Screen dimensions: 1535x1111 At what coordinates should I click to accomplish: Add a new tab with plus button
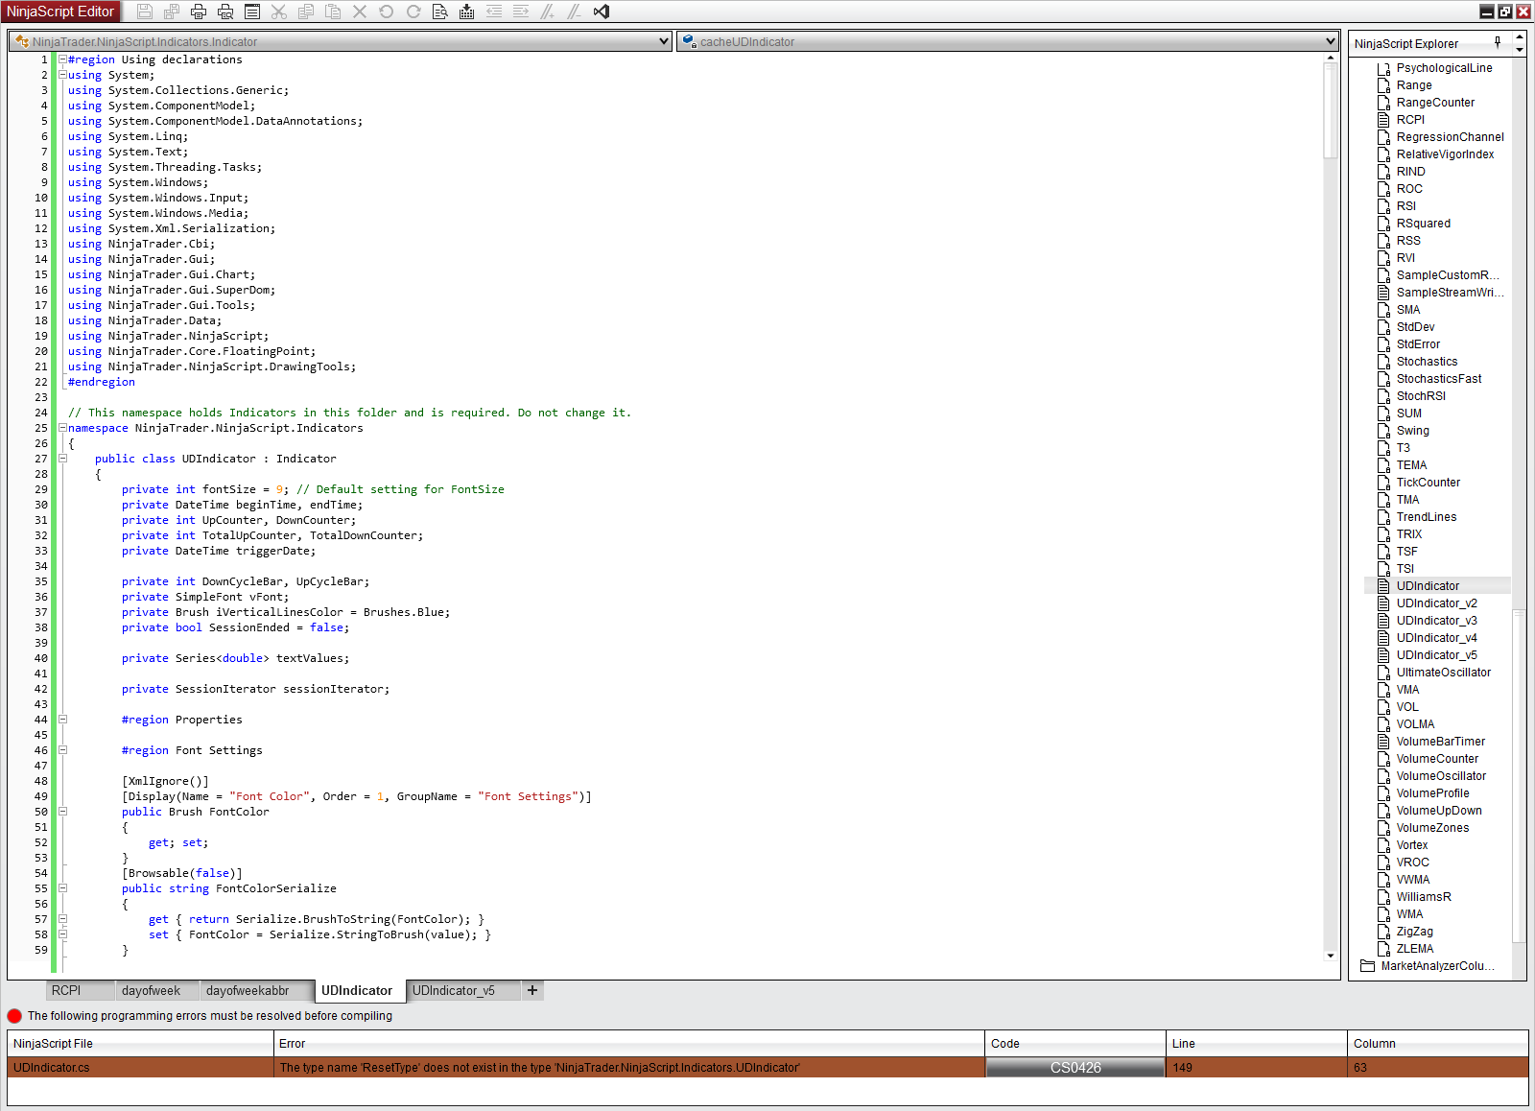pyautogui.click(x=532, y=990)
